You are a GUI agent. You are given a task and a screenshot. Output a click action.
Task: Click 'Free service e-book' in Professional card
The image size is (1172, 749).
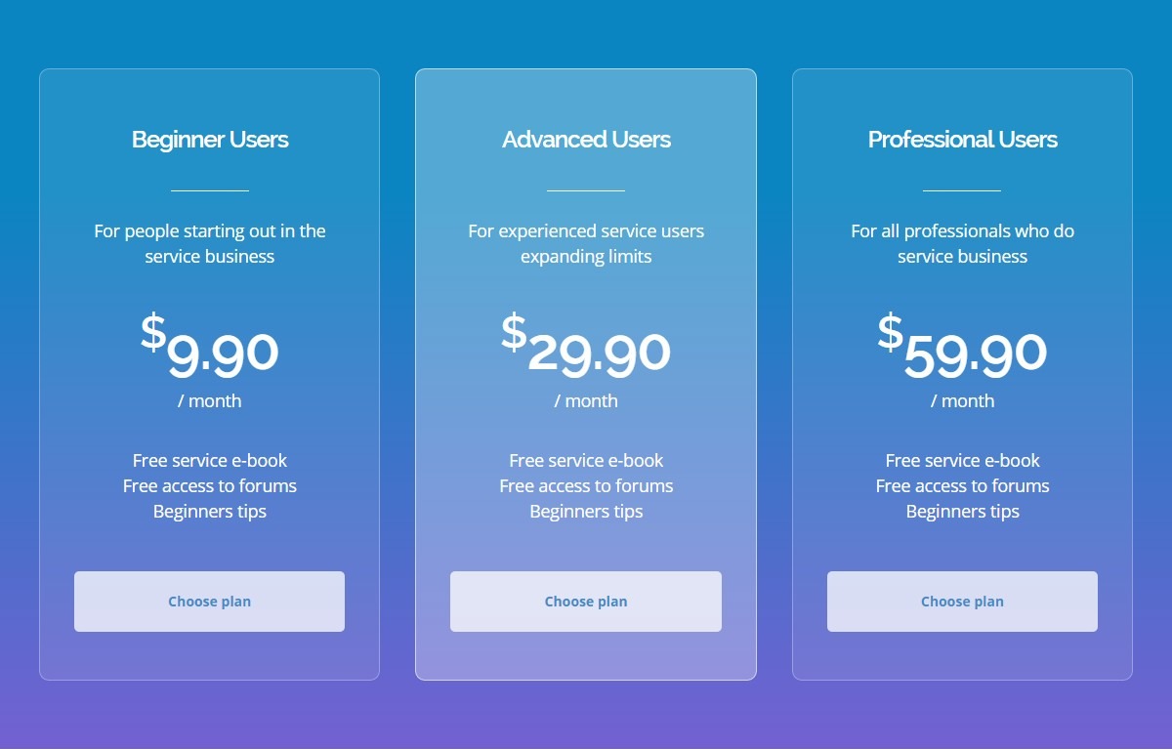pos(962,460)
